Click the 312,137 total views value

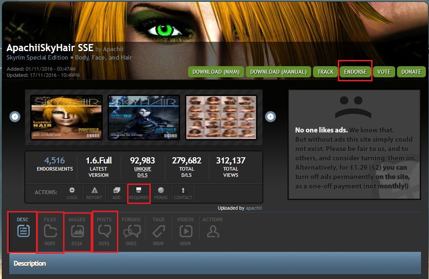pos(231,160)
